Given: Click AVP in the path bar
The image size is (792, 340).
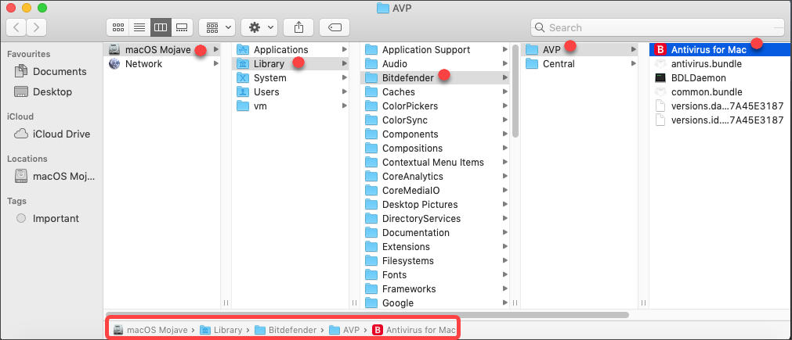Looking at the screenshot, I should tap(344, 330).
